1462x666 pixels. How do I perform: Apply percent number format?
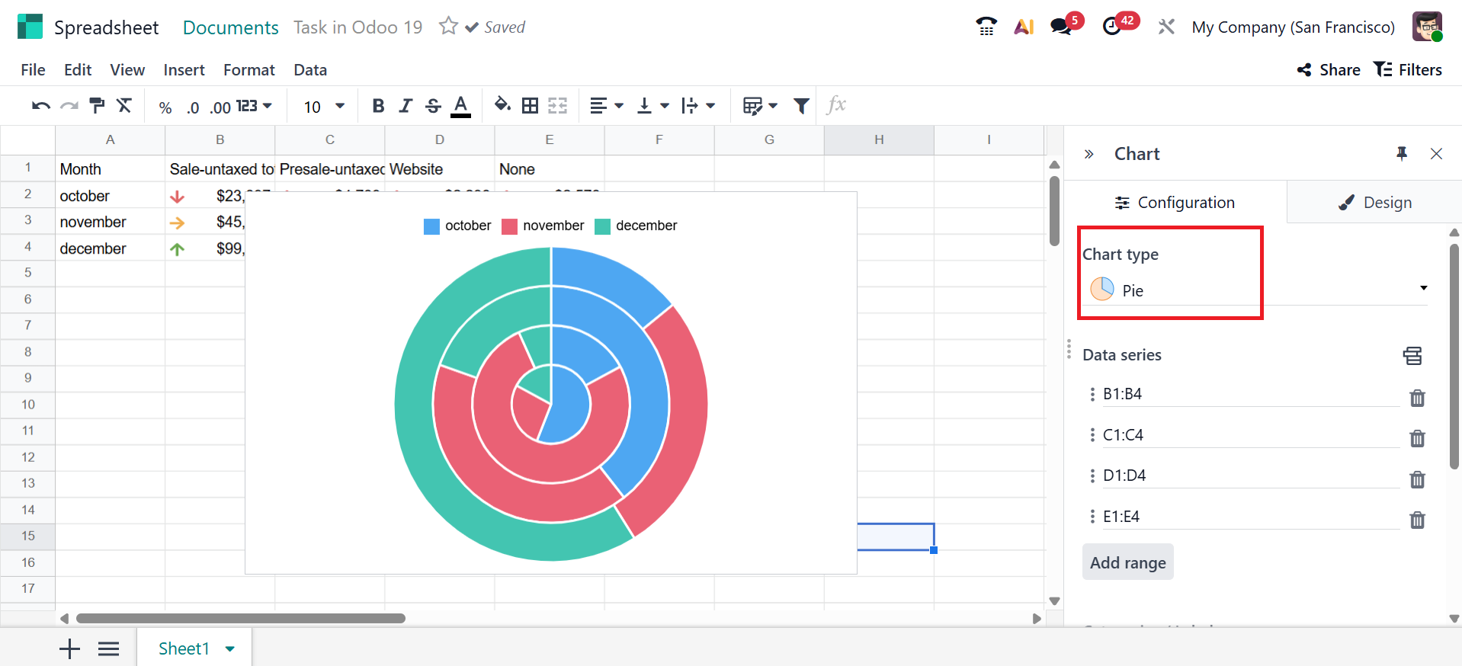pos(165,107)
